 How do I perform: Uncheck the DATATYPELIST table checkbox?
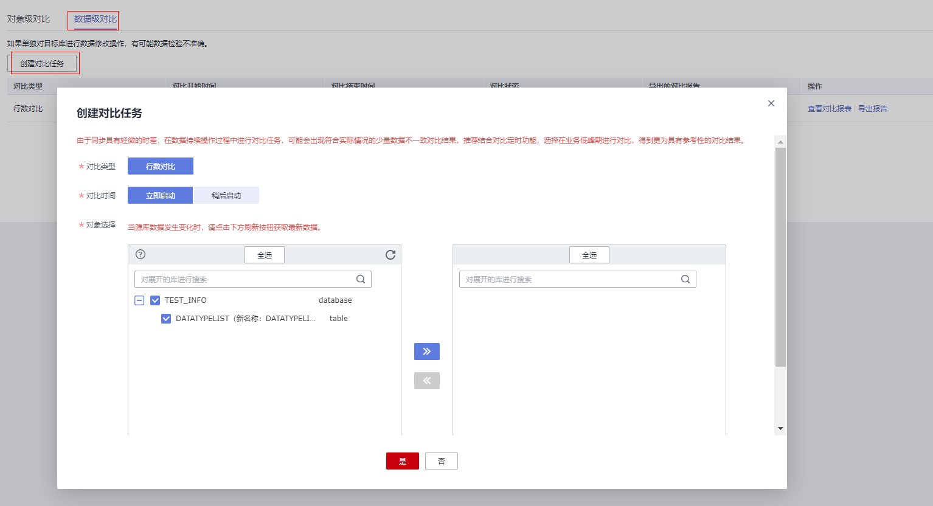pyautogui.click(x=166, y=318)
